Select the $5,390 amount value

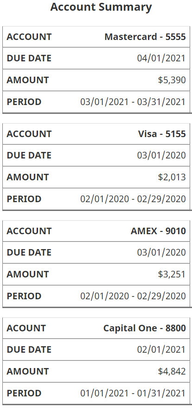pyautogui.click(x=172, y=80)
